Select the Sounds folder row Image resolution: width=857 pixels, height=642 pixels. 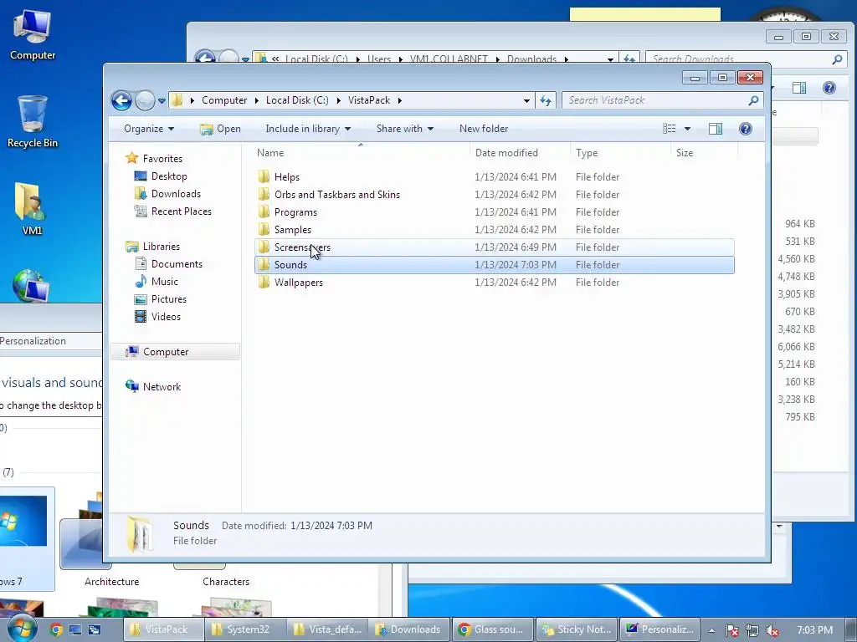(x=494, y=265)
